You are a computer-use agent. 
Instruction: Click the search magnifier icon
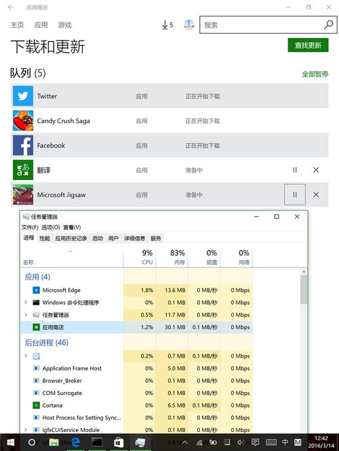point(328,25)
